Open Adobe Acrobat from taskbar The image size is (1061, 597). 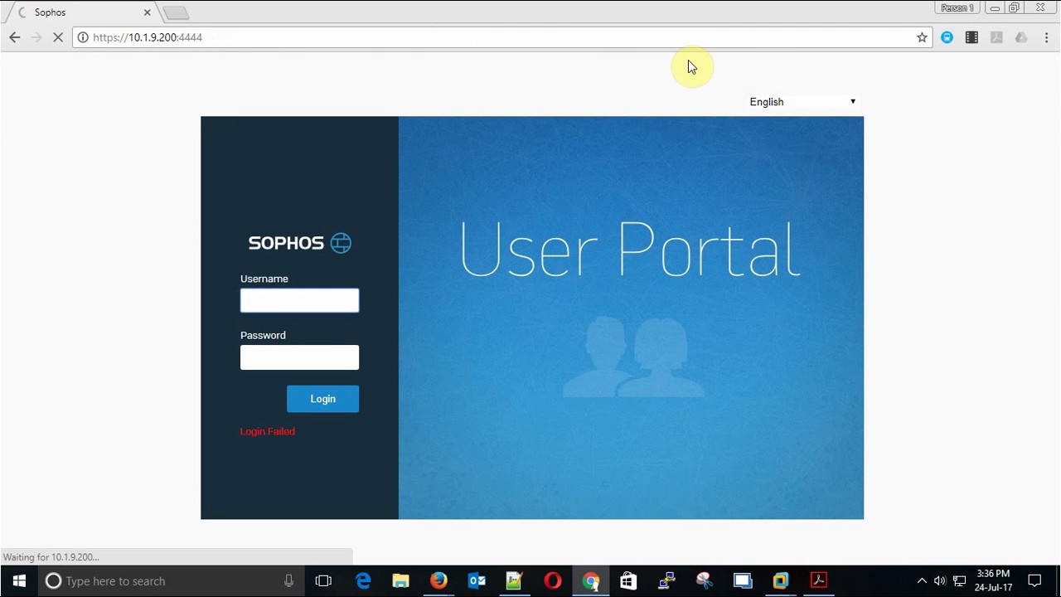[818, 581]
